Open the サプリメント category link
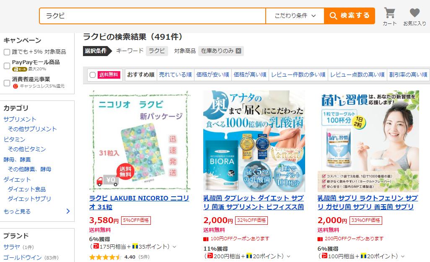 20,119
